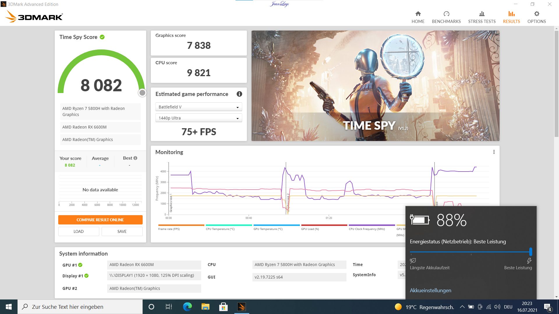Click the power mode slider handle
559x314 pixels.
530,252
